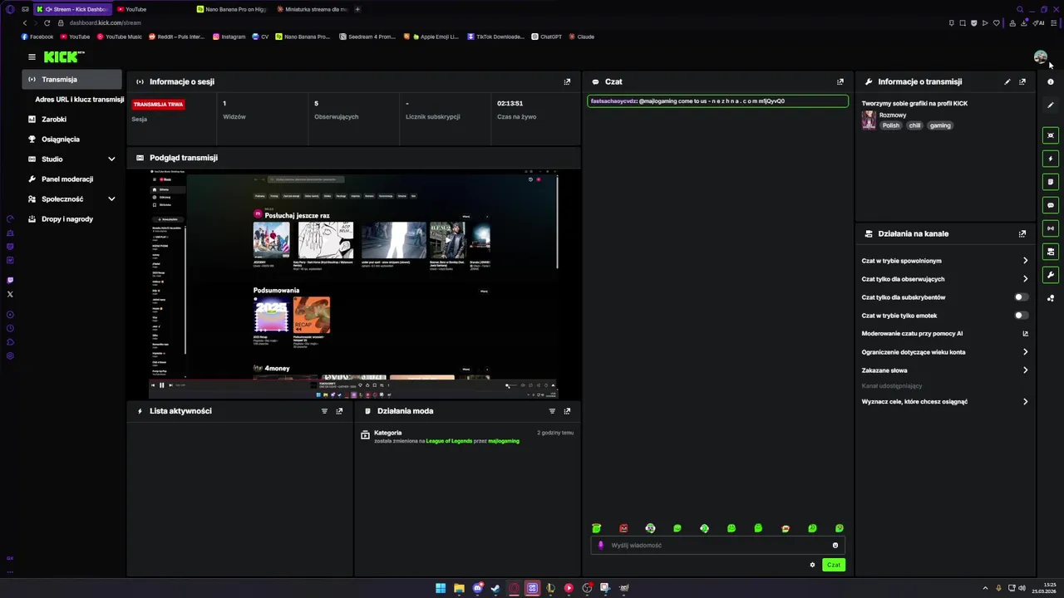Click the Polish tag
Screen dimensions: 1064x598
pos(891,125)
